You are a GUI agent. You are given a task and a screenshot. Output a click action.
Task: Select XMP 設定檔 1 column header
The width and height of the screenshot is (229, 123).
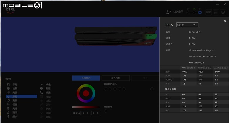tap(188, 68)
